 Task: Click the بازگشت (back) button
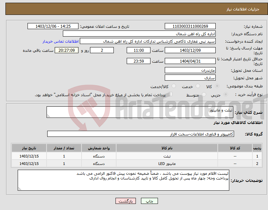pyautogui.click(x=126, y=201)
